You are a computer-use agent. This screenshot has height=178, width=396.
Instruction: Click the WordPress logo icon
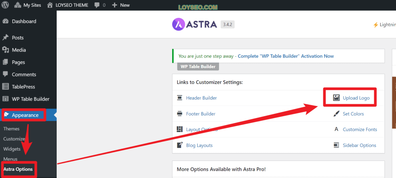(x=5, y=5)
